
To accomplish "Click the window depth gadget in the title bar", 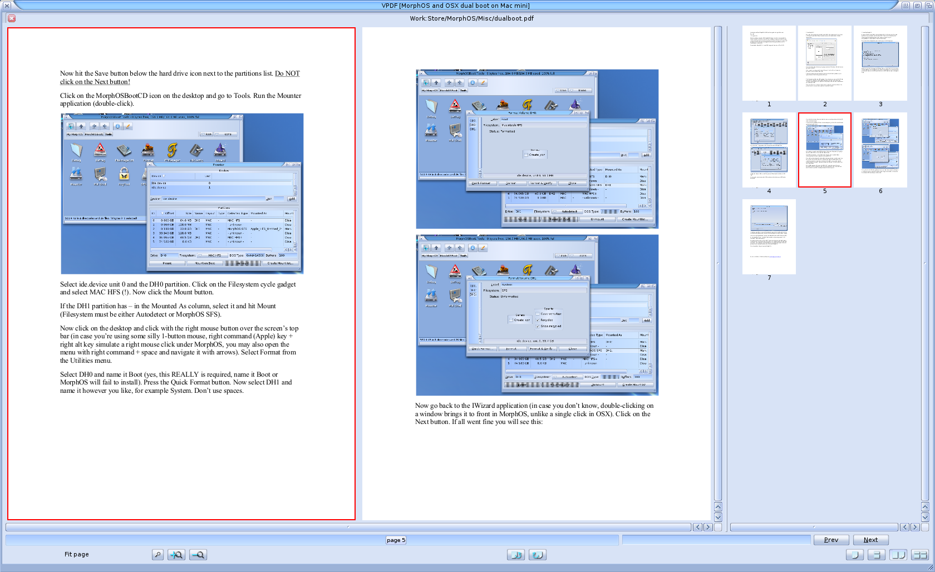I will coord(928,6).
